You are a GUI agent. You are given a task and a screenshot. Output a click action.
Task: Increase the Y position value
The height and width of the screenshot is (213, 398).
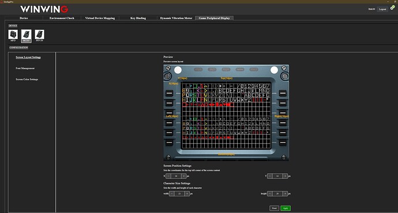click(286, 176)
